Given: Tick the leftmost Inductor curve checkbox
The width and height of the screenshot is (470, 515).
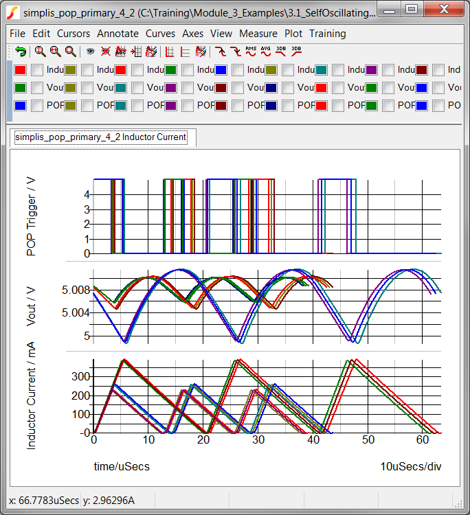Looking at the screenshot, I should coord(37,70).
